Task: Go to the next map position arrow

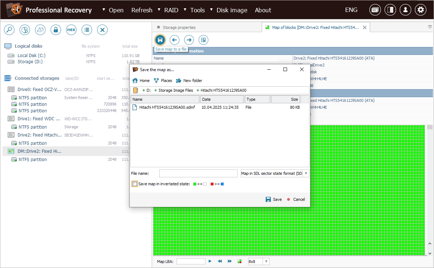Action: 189,40
